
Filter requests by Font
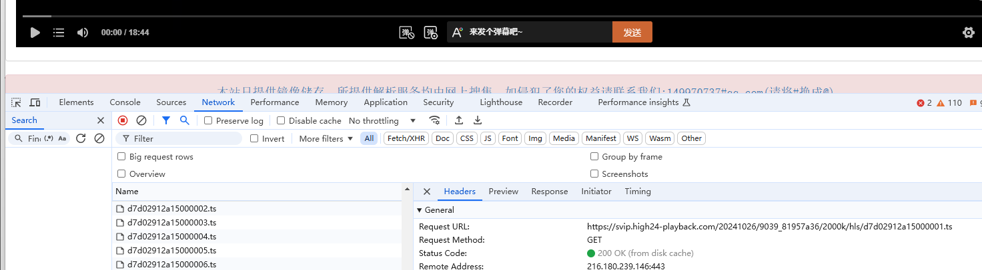click(x=510, y=138)
